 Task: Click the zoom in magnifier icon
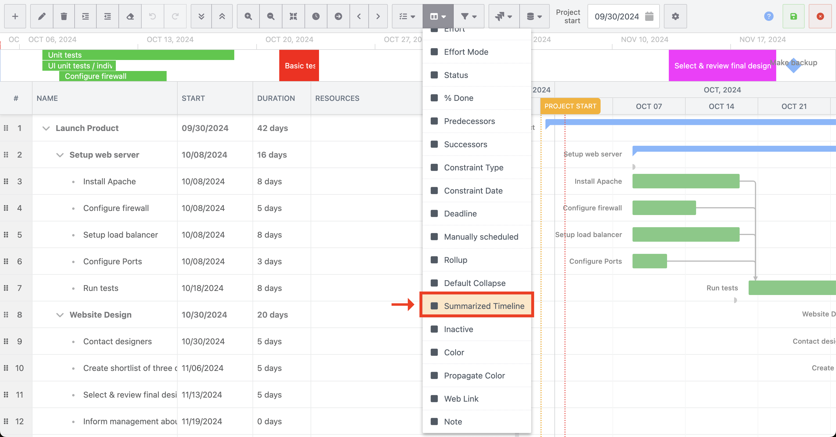pos(248,16)
